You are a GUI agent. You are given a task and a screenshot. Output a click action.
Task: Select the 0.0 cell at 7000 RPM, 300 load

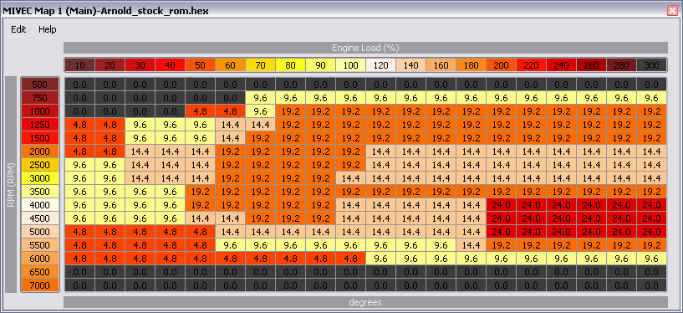(x=651, y=285)
